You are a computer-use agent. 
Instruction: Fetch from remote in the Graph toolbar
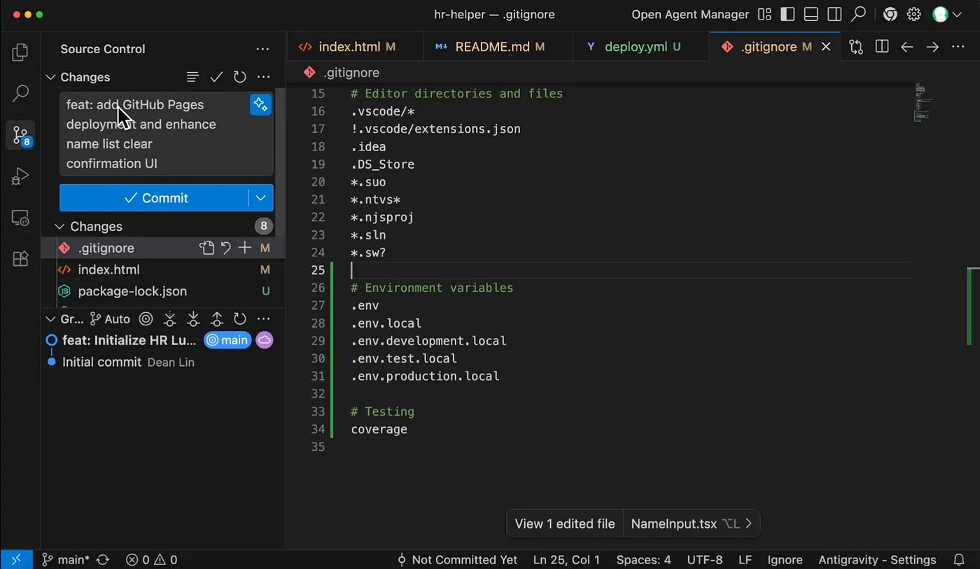(x=169, y=319)
